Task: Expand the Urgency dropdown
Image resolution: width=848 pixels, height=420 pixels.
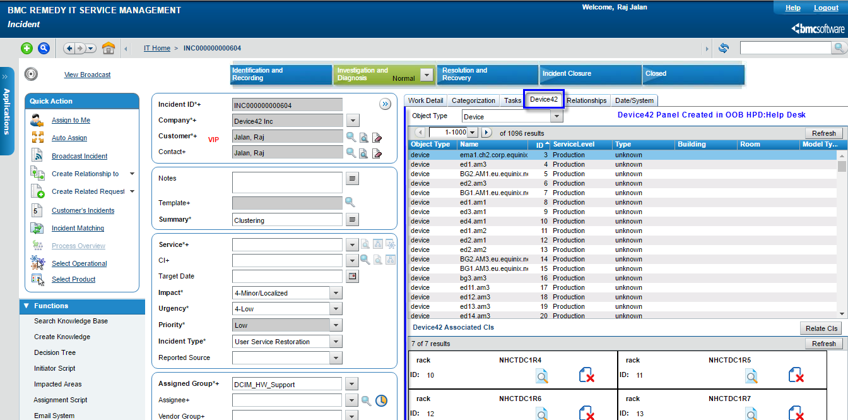Action: pyautogui.click(x=336, y=309)
